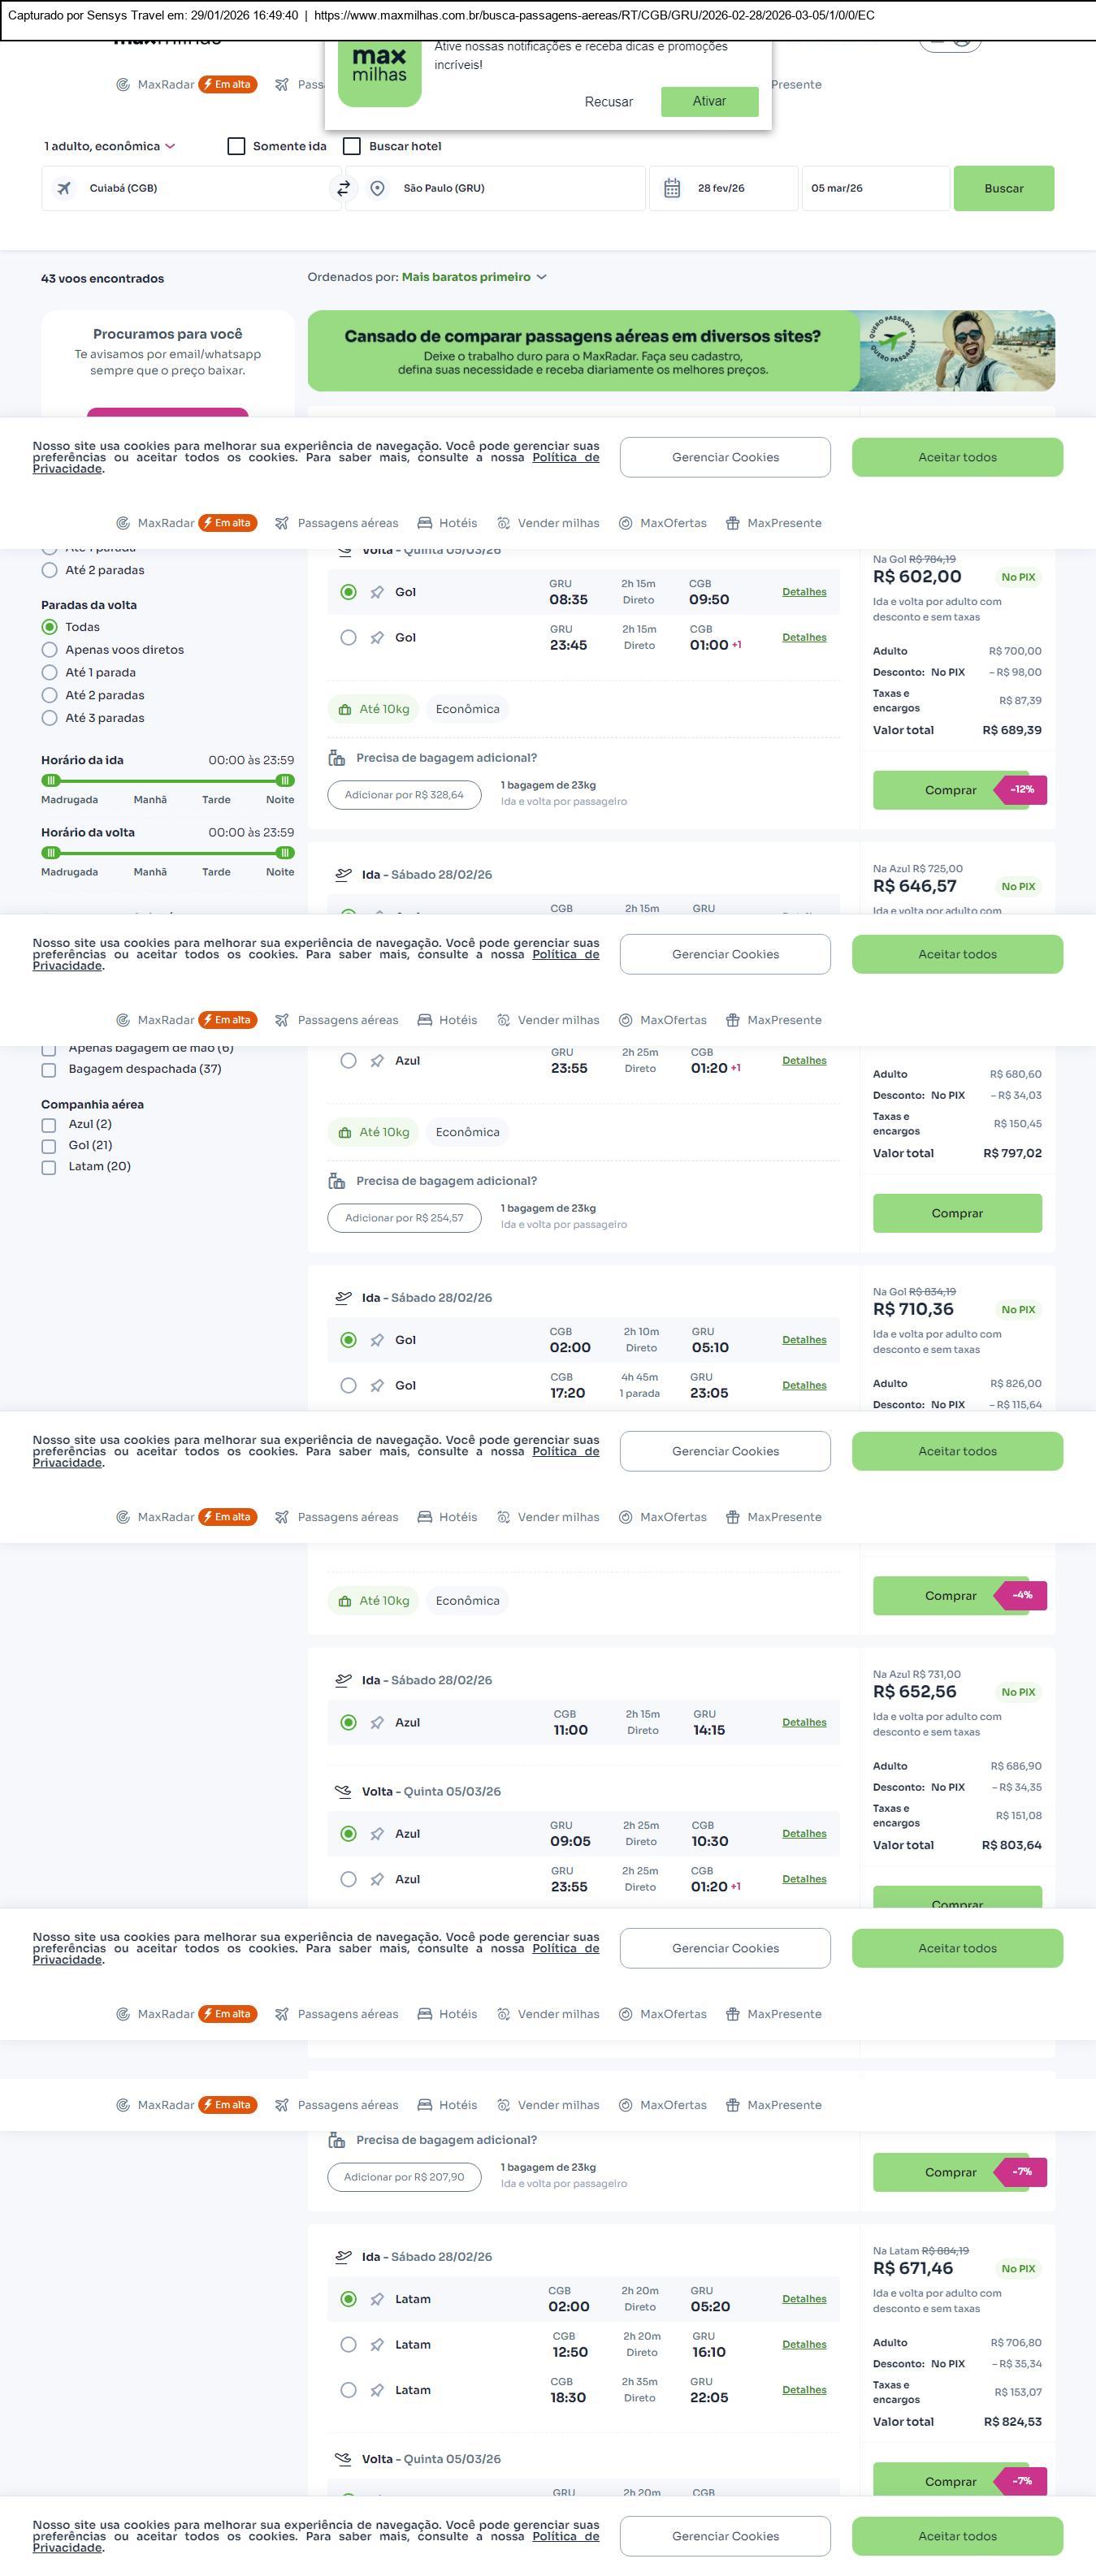Click the location pin icon in São Paulo field
The width and height of the screenshot is (1096, 2576).
click(377, 188)
